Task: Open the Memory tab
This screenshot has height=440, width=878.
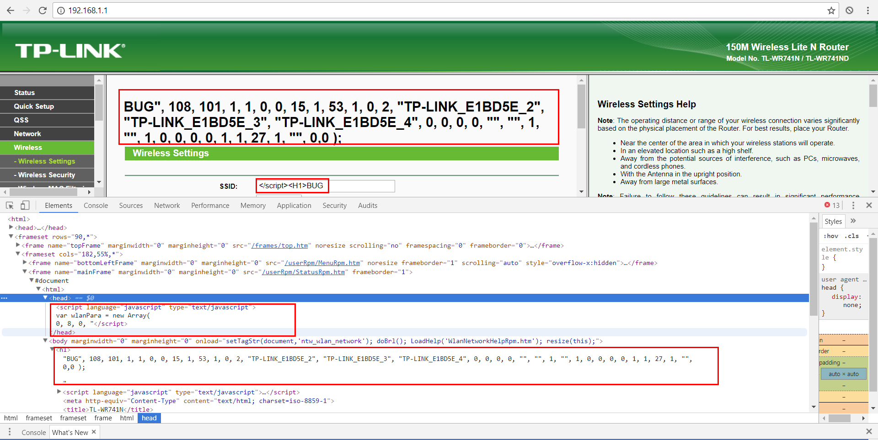Action: [253, 206]
